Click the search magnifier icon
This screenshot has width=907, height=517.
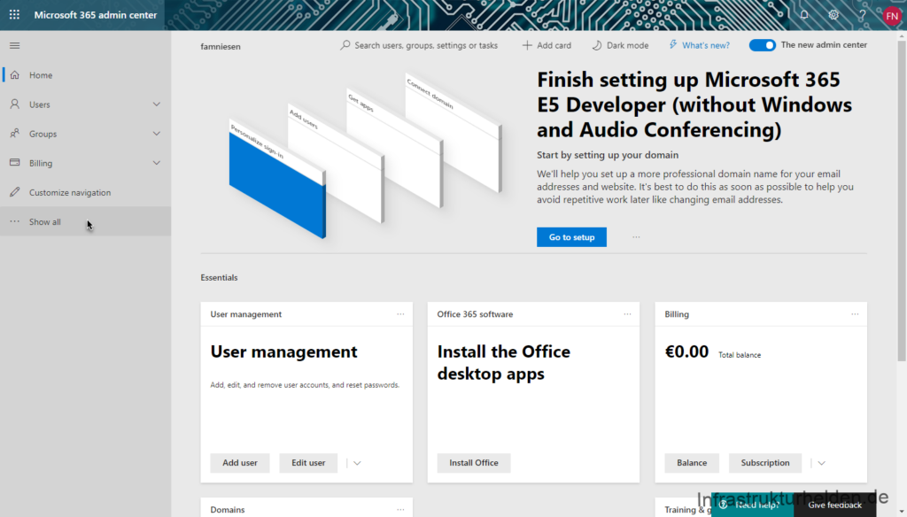point(345,45)
